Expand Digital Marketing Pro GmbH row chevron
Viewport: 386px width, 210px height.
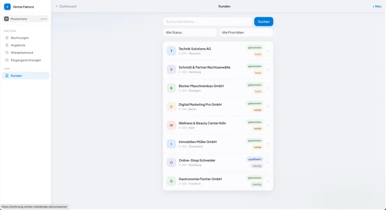[268, 107]
